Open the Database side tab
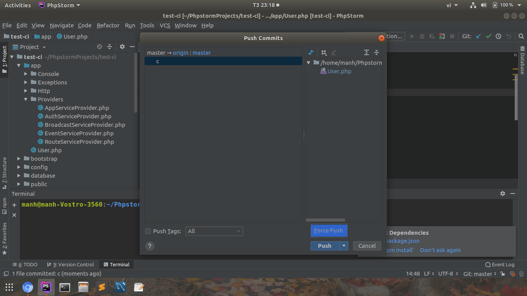The image size is (527, 296). (522, 60)
